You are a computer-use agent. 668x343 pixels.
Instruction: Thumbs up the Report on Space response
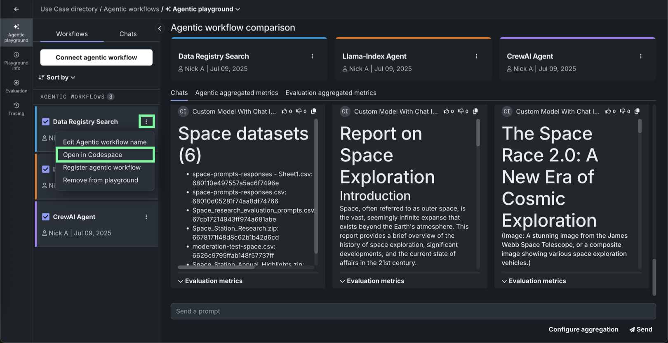click(446, 111)
